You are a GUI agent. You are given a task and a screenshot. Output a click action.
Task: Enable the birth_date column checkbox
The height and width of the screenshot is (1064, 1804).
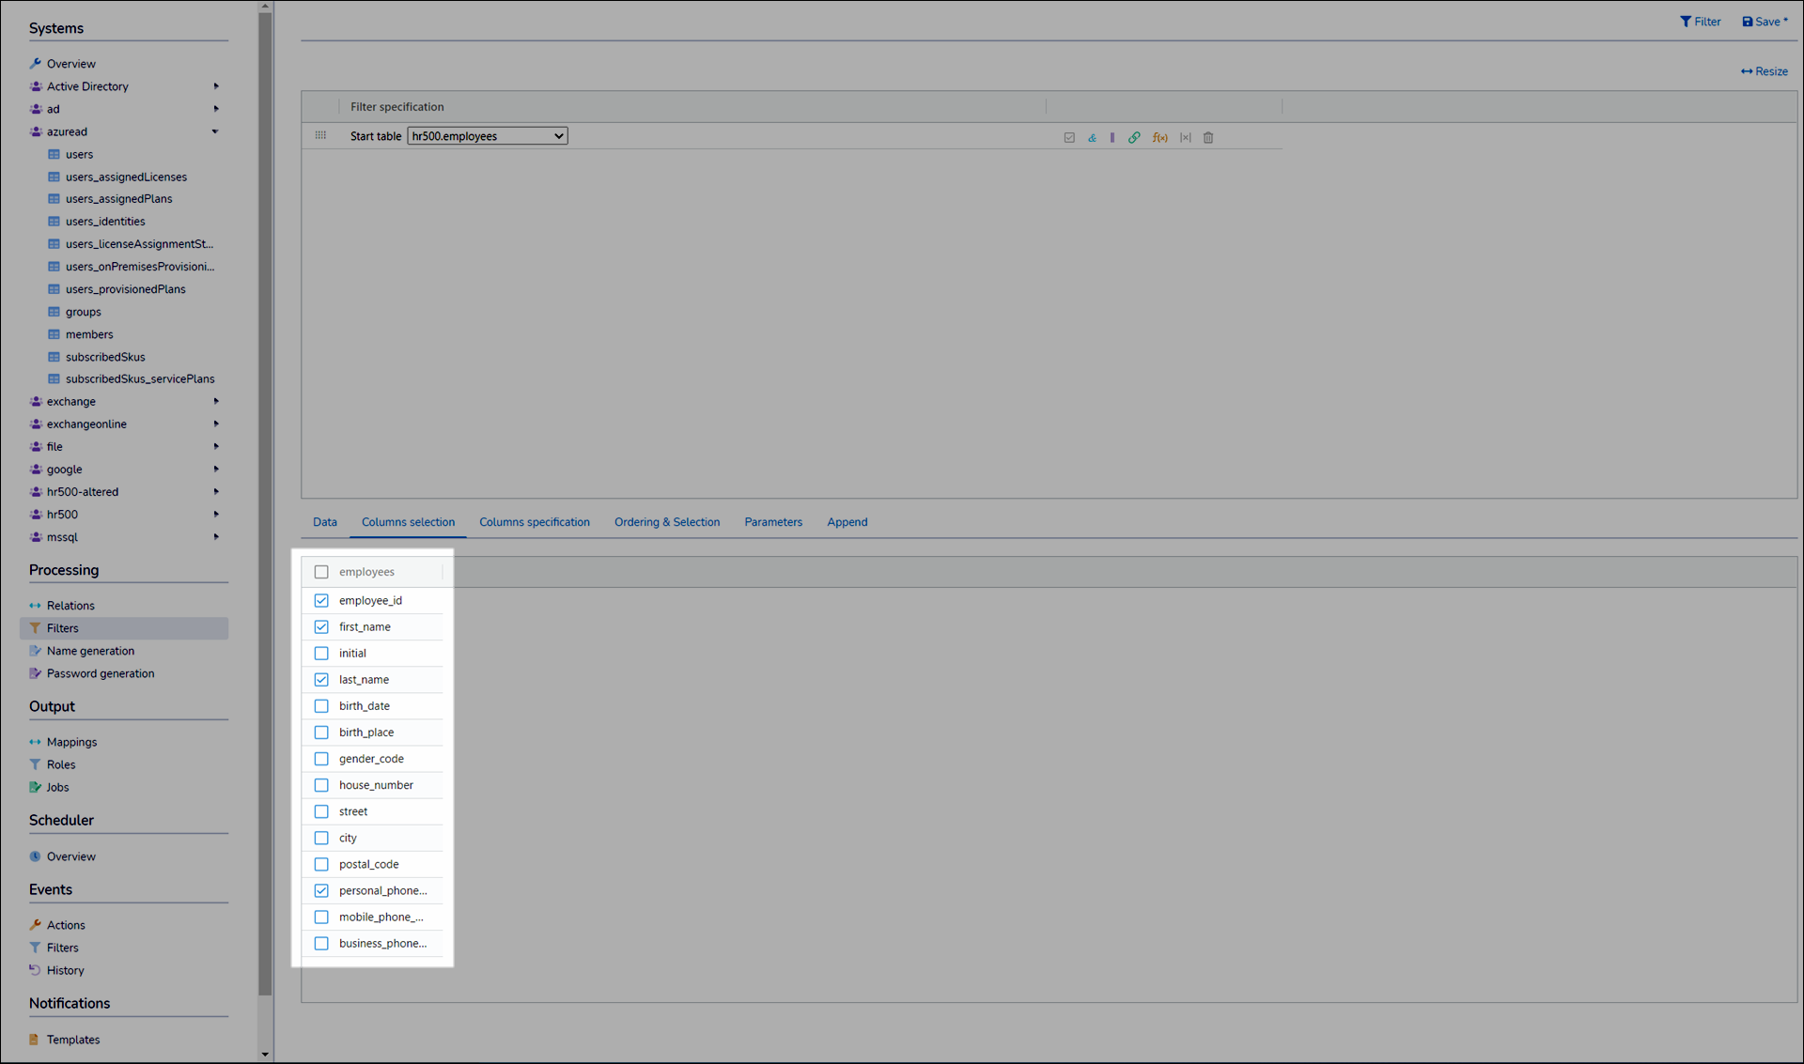click(321, 706)
